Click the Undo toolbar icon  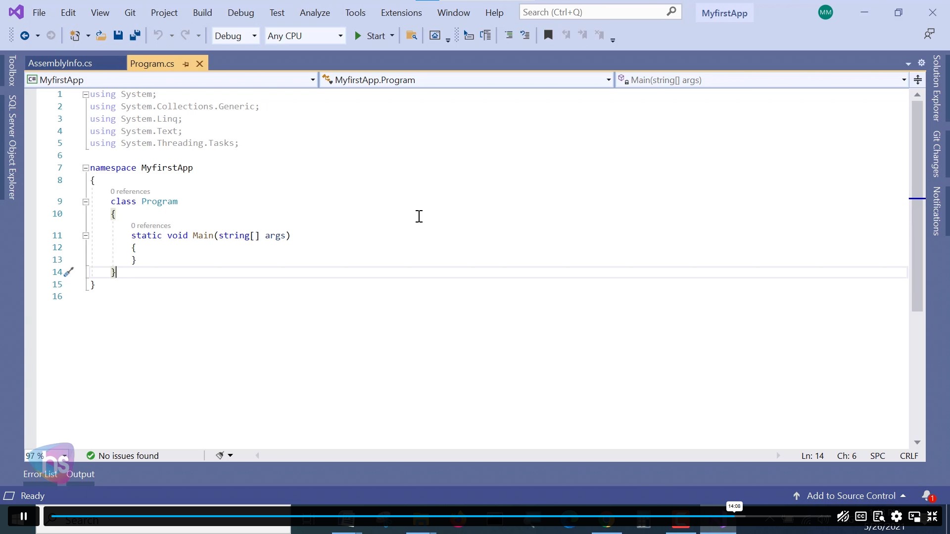159,35
